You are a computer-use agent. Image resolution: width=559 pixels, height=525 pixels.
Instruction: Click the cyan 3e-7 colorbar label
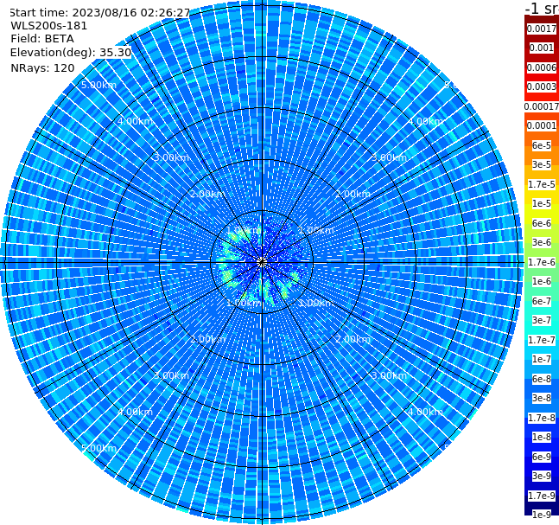pyautogui.click(x=542, y=320)
